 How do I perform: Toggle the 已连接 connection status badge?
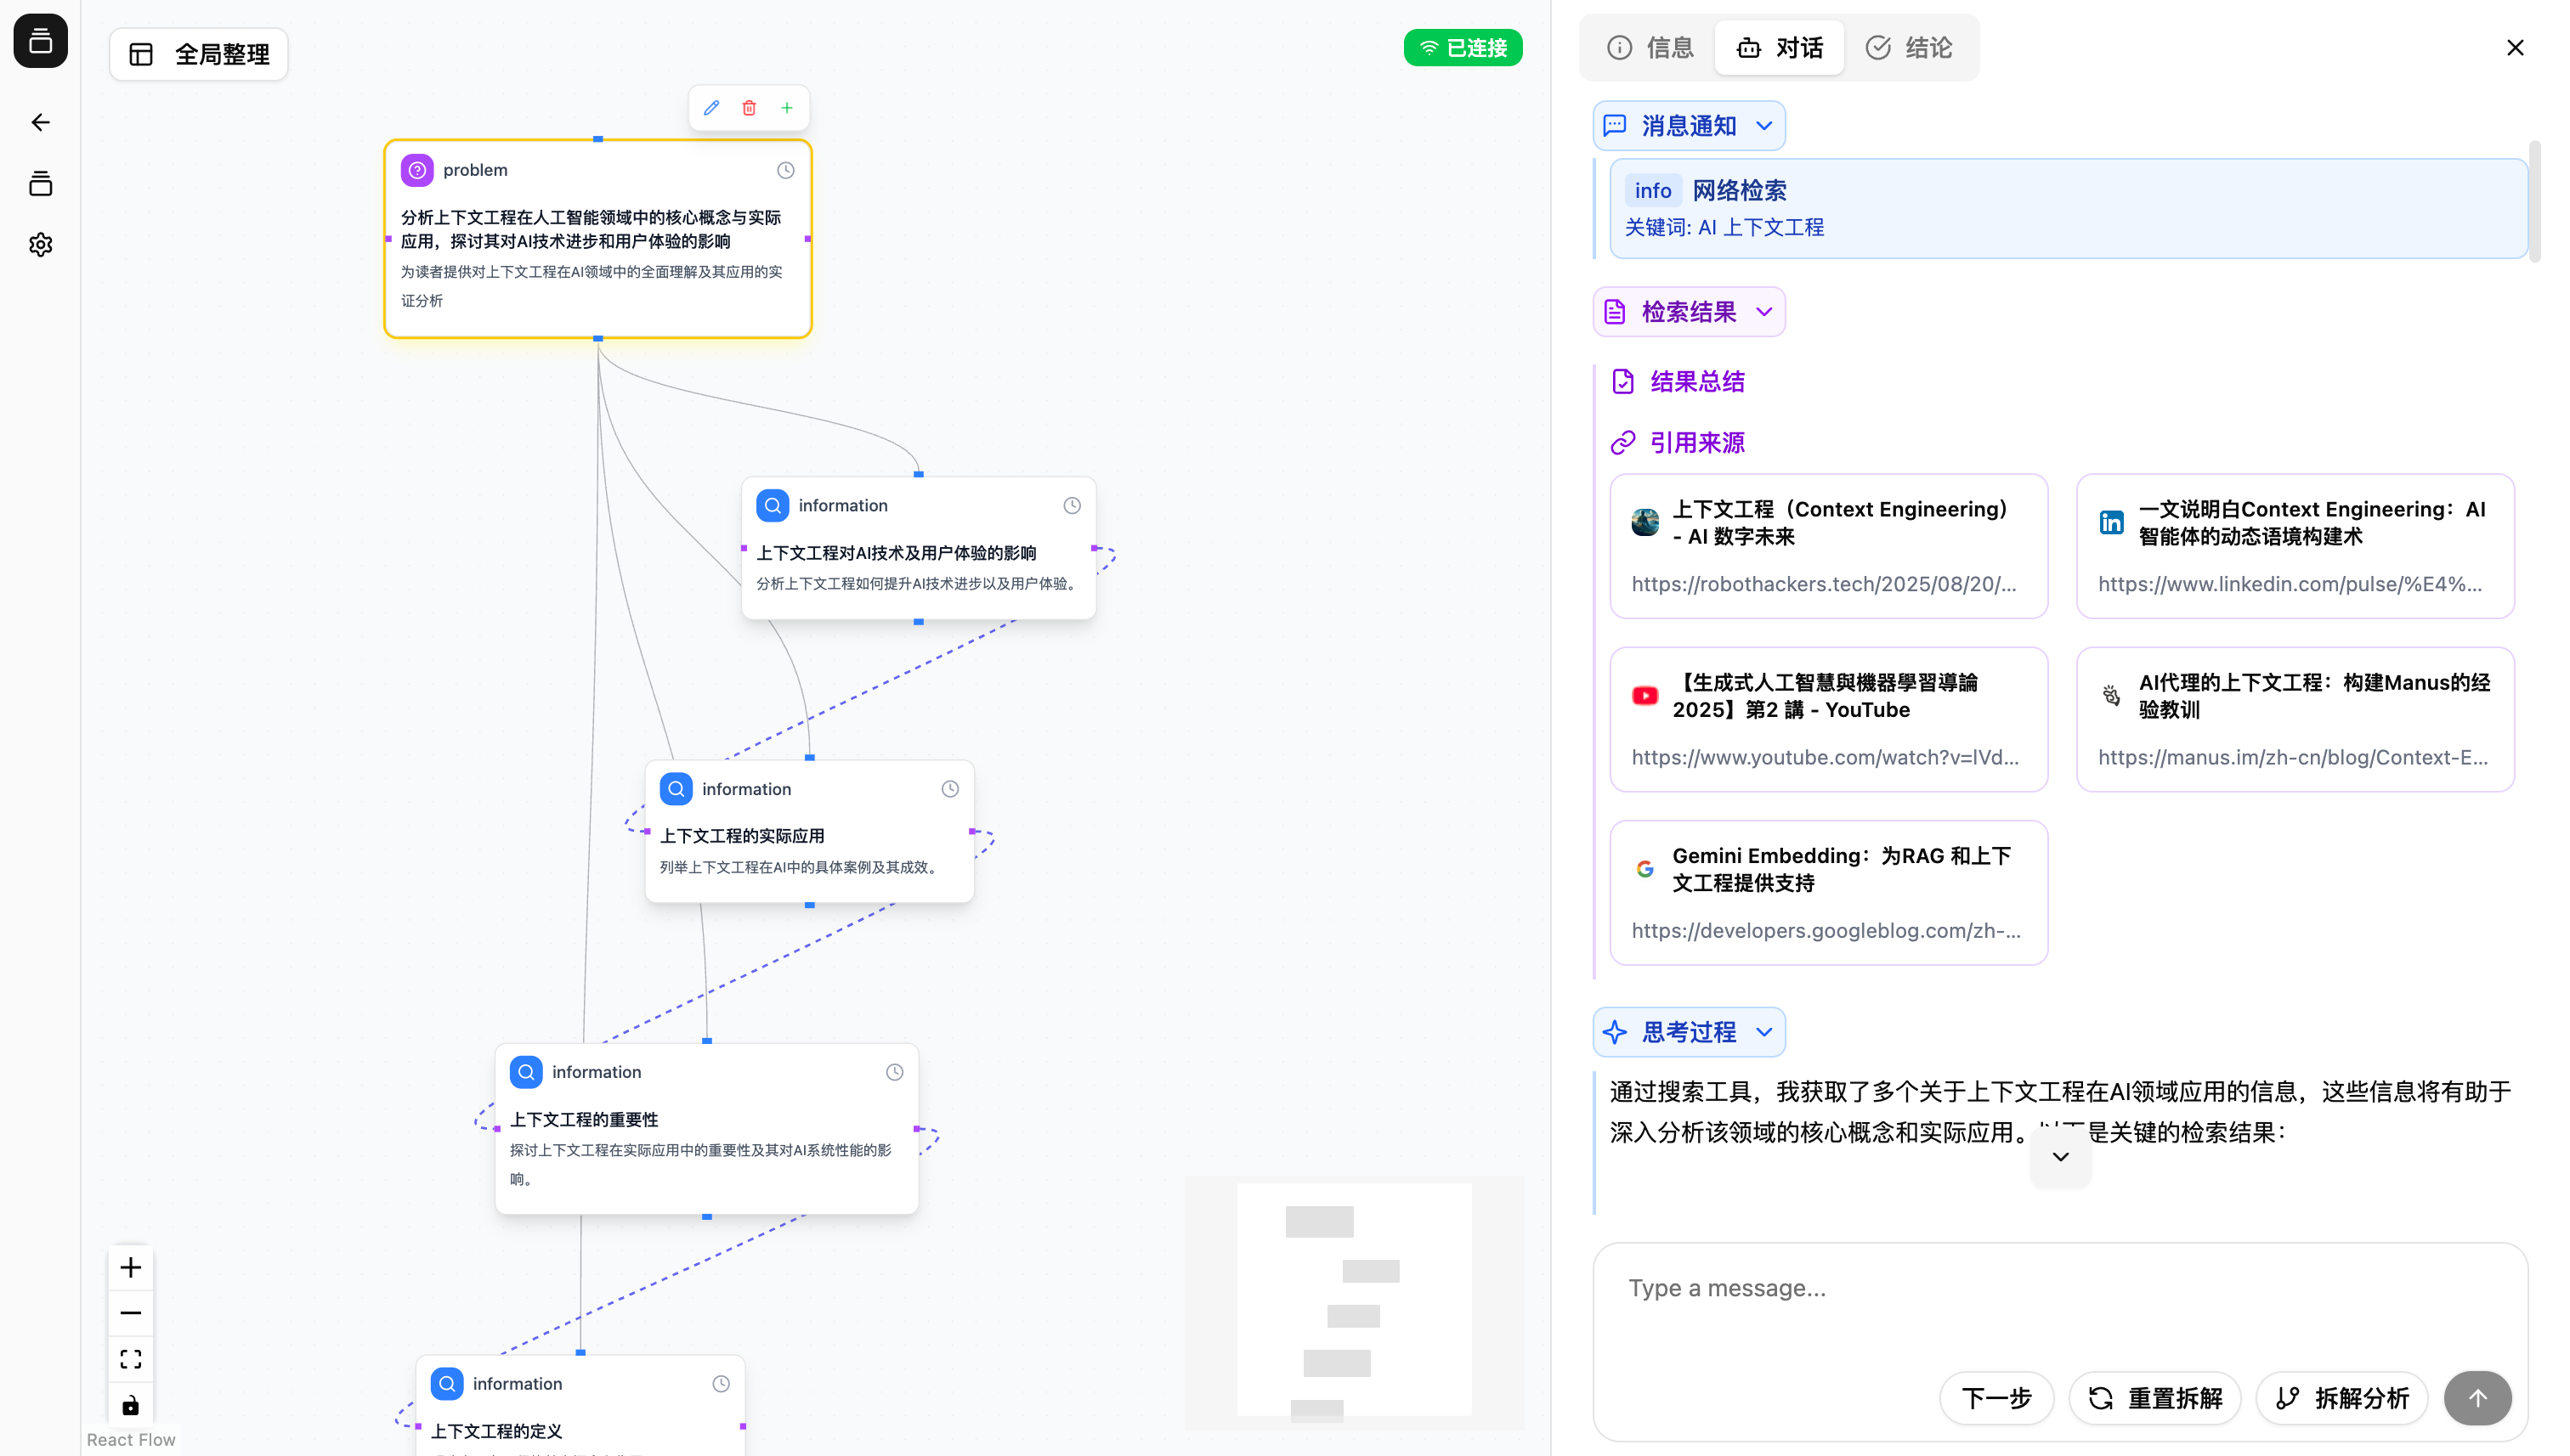coord(1463,48)
